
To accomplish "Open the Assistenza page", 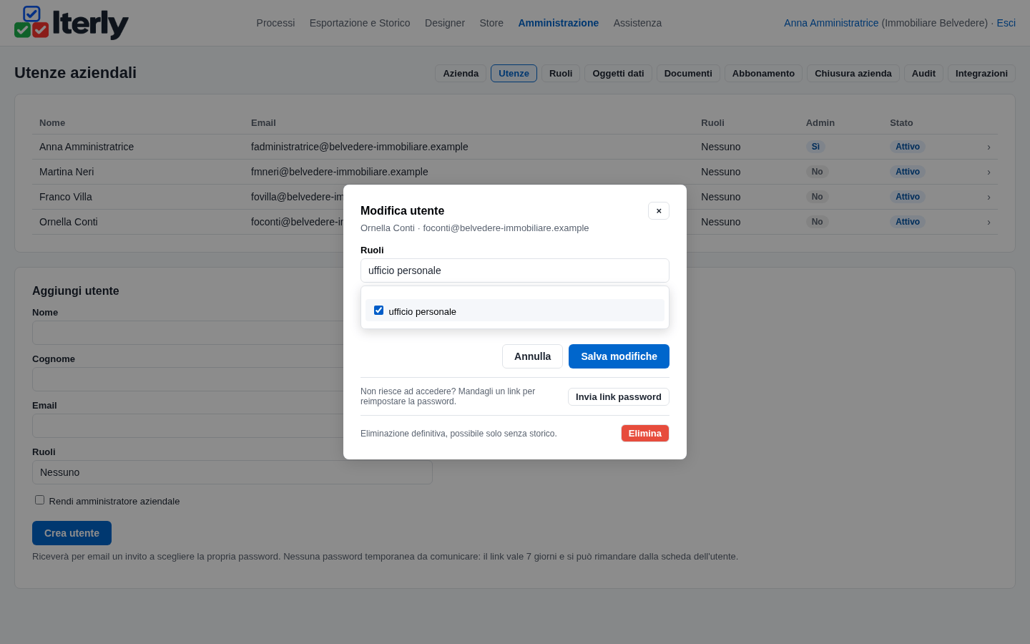I will [x=637, y=23].
